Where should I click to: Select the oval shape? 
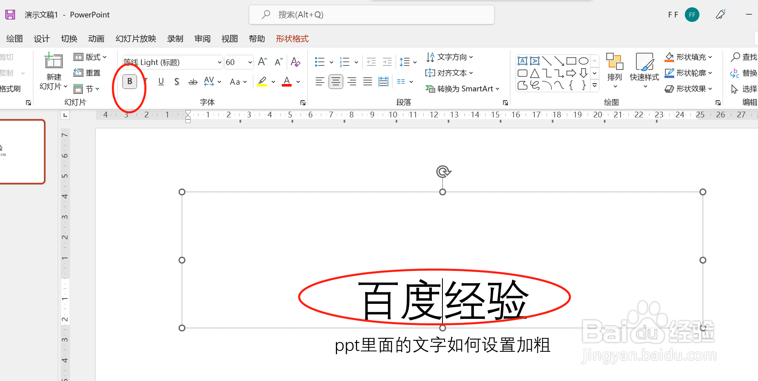pos(584,61)
